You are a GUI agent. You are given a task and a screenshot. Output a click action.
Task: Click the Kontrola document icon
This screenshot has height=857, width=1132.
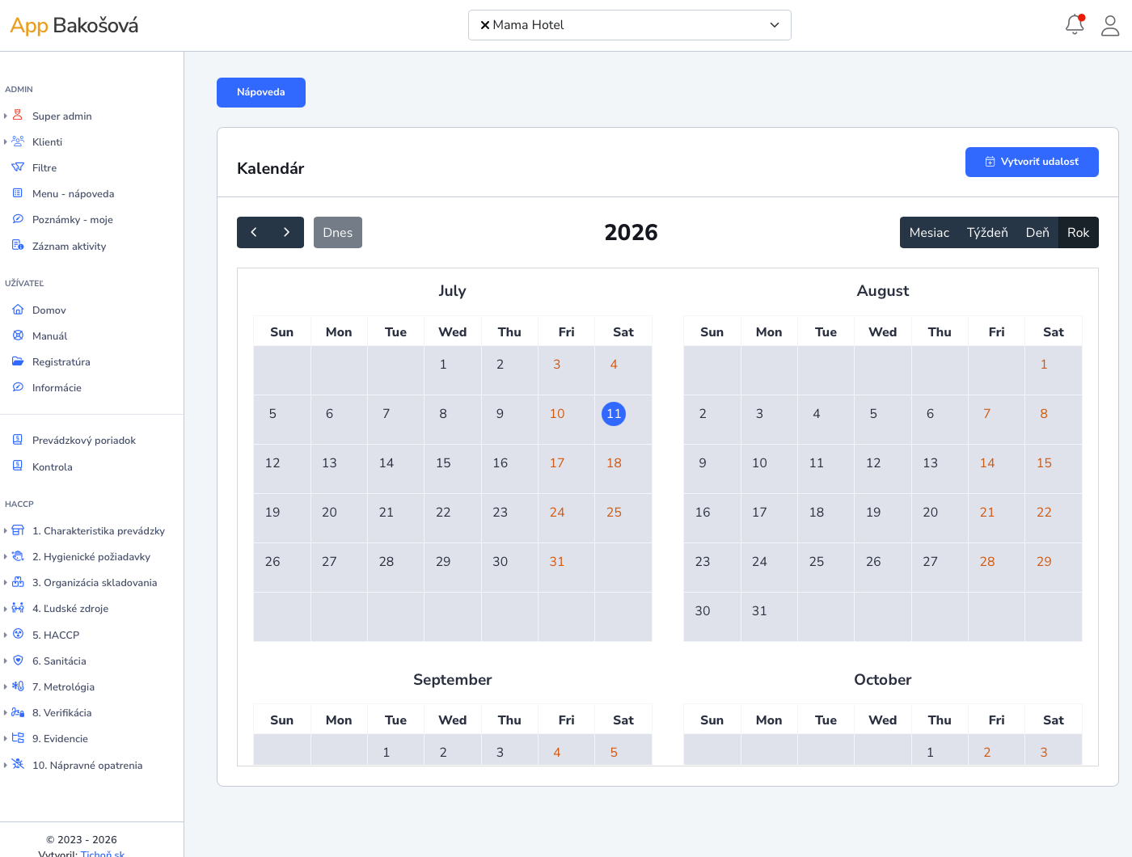pos(18,466)
